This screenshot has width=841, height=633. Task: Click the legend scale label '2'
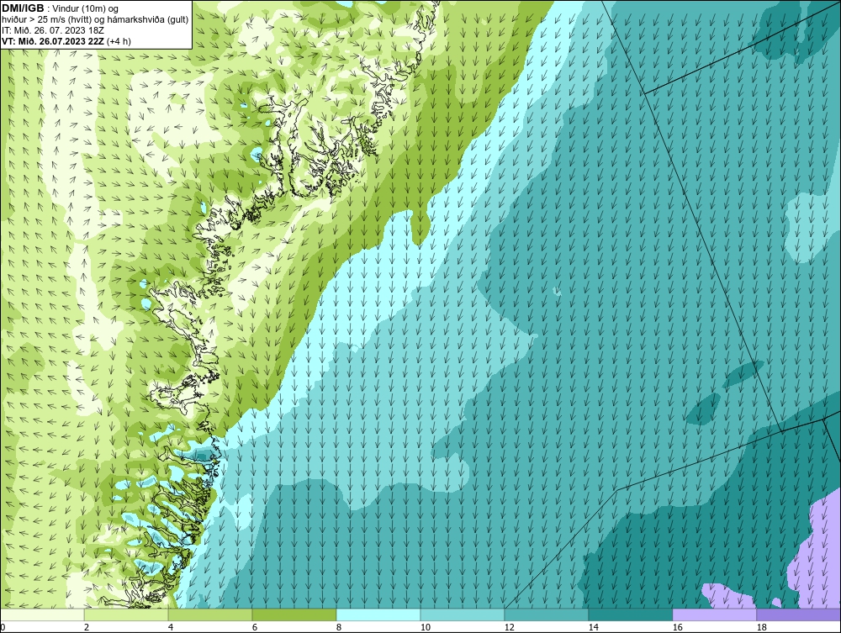(87, 627)
